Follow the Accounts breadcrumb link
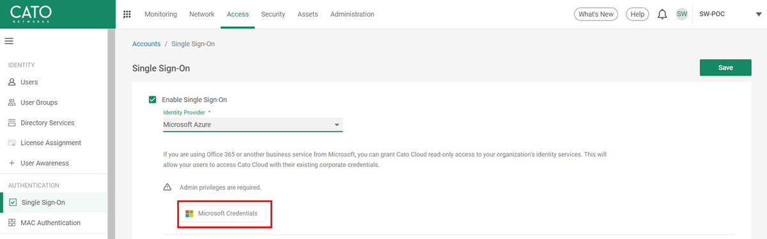 [146, 44]
